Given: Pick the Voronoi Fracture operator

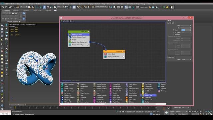Looking at the screenshot, I should pyautogui.click(x=101, y=95).
